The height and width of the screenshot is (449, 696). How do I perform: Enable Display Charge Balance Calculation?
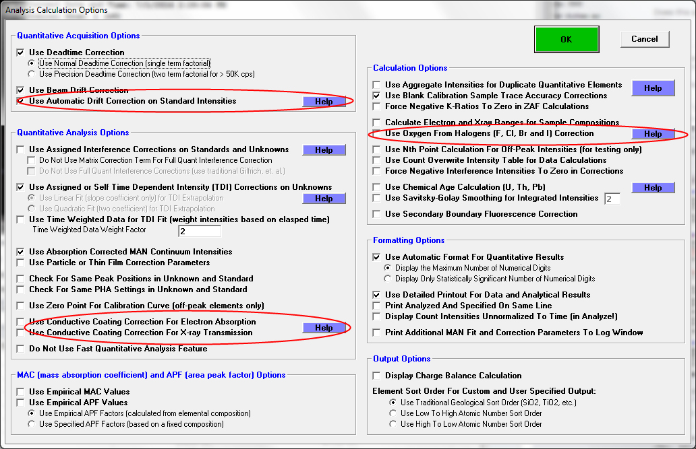(x=377, y=376)
